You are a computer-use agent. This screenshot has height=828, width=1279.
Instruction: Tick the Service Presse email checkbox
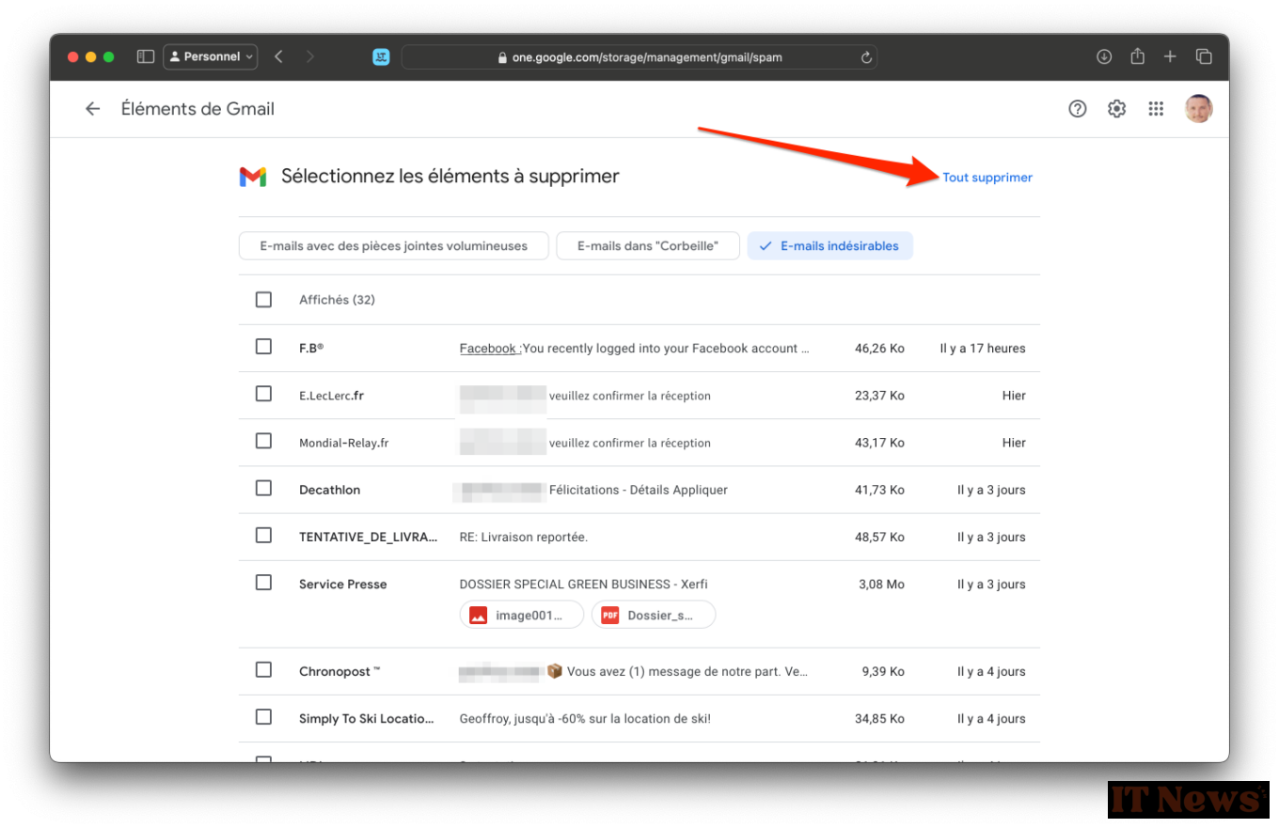[x=263, y=583]
